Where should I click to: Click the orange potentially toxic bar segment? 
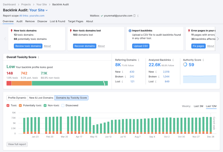[22, 83]
